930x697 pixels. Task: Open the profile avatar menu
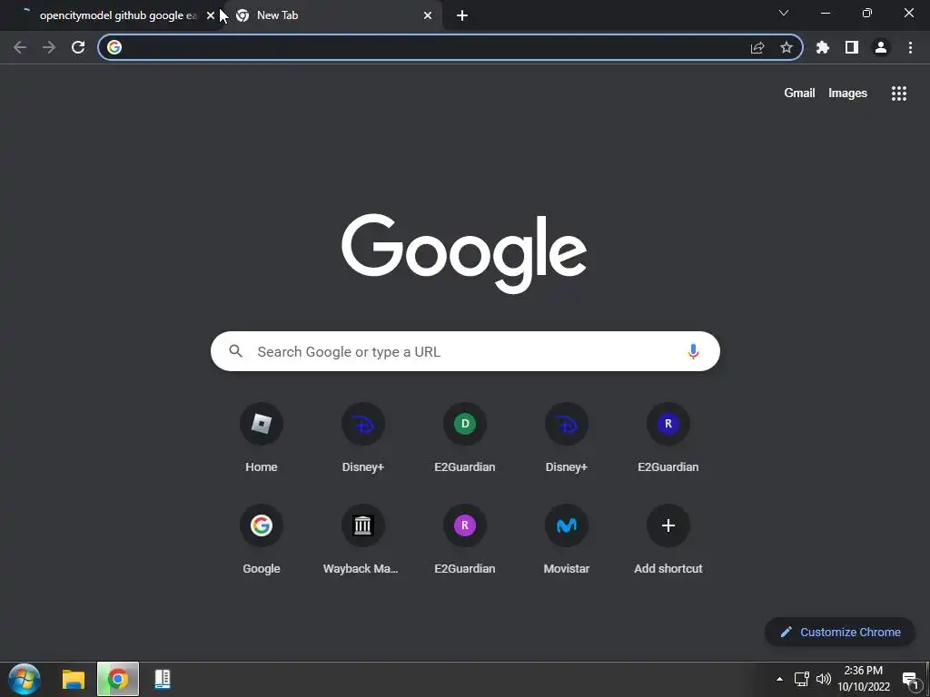point(881,47)
